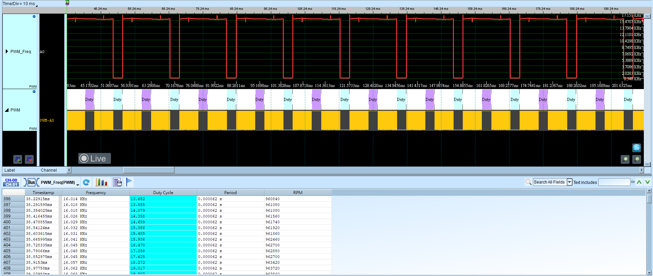653x276 pixels.
Task: Click the blue flag marker icon
Action: click(129, 182)
